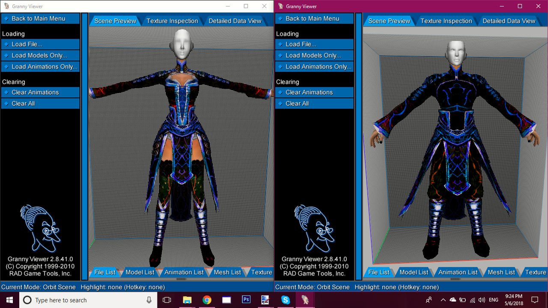548x308 pixels.
Task: Click left window's bottom tab scrollbar grip
Action: [181, 279]
